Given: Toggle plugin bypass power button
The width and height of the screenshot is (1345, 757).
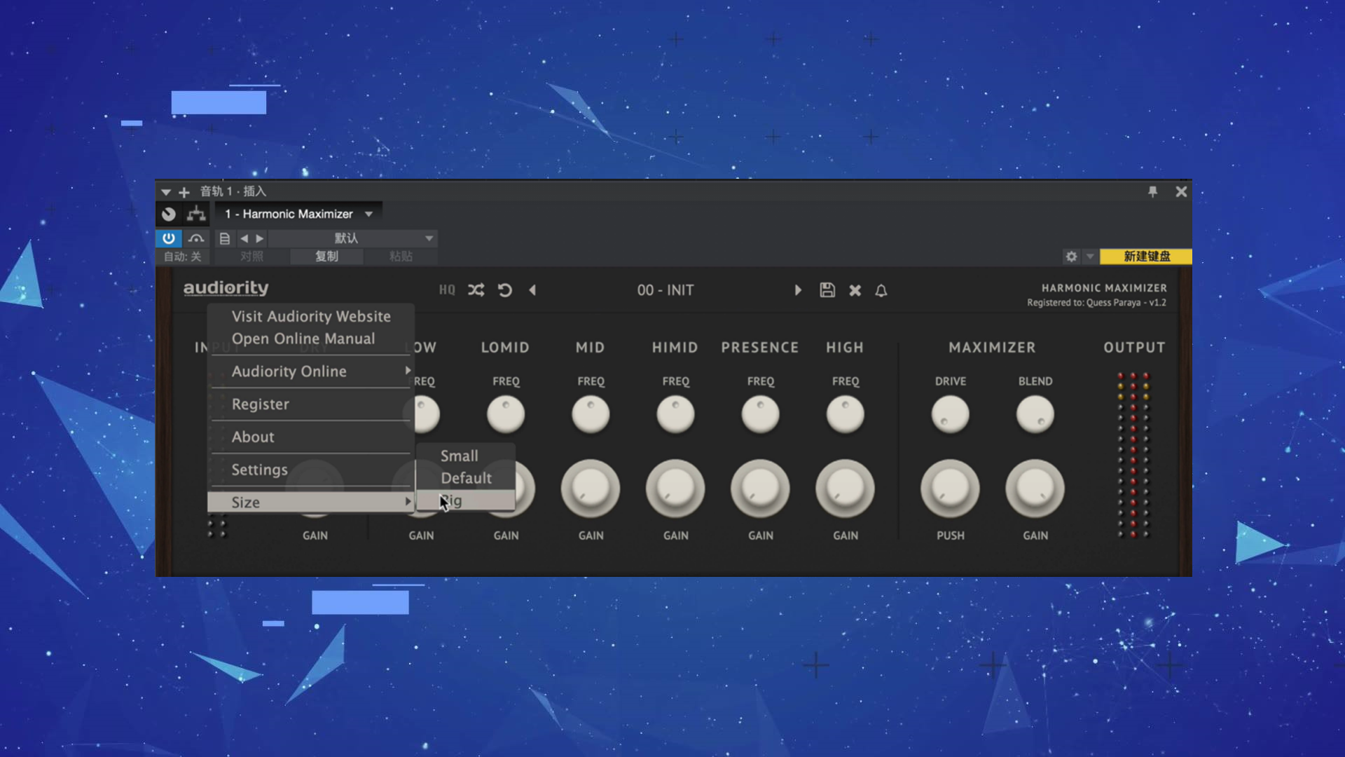Looking at the screenshot, I should pyautogui.click(x=169, y=238).
